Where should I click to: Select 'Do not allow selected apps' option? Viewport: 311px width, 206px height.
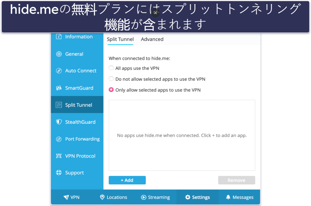pos(111,79)
